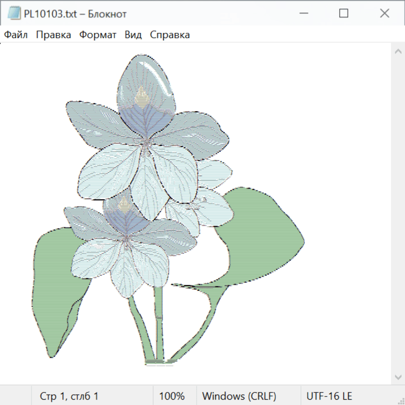Click the resize grip at window corner

(x=401, y=401)
